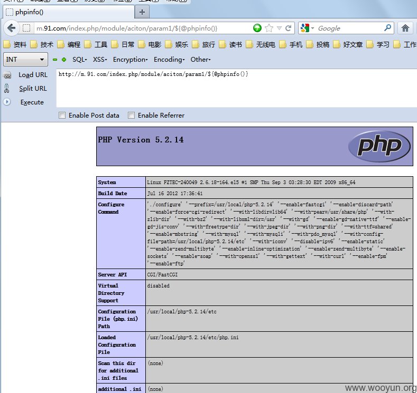Click the Load URL button
Screen dimensions: 417x393
point(33,75)
